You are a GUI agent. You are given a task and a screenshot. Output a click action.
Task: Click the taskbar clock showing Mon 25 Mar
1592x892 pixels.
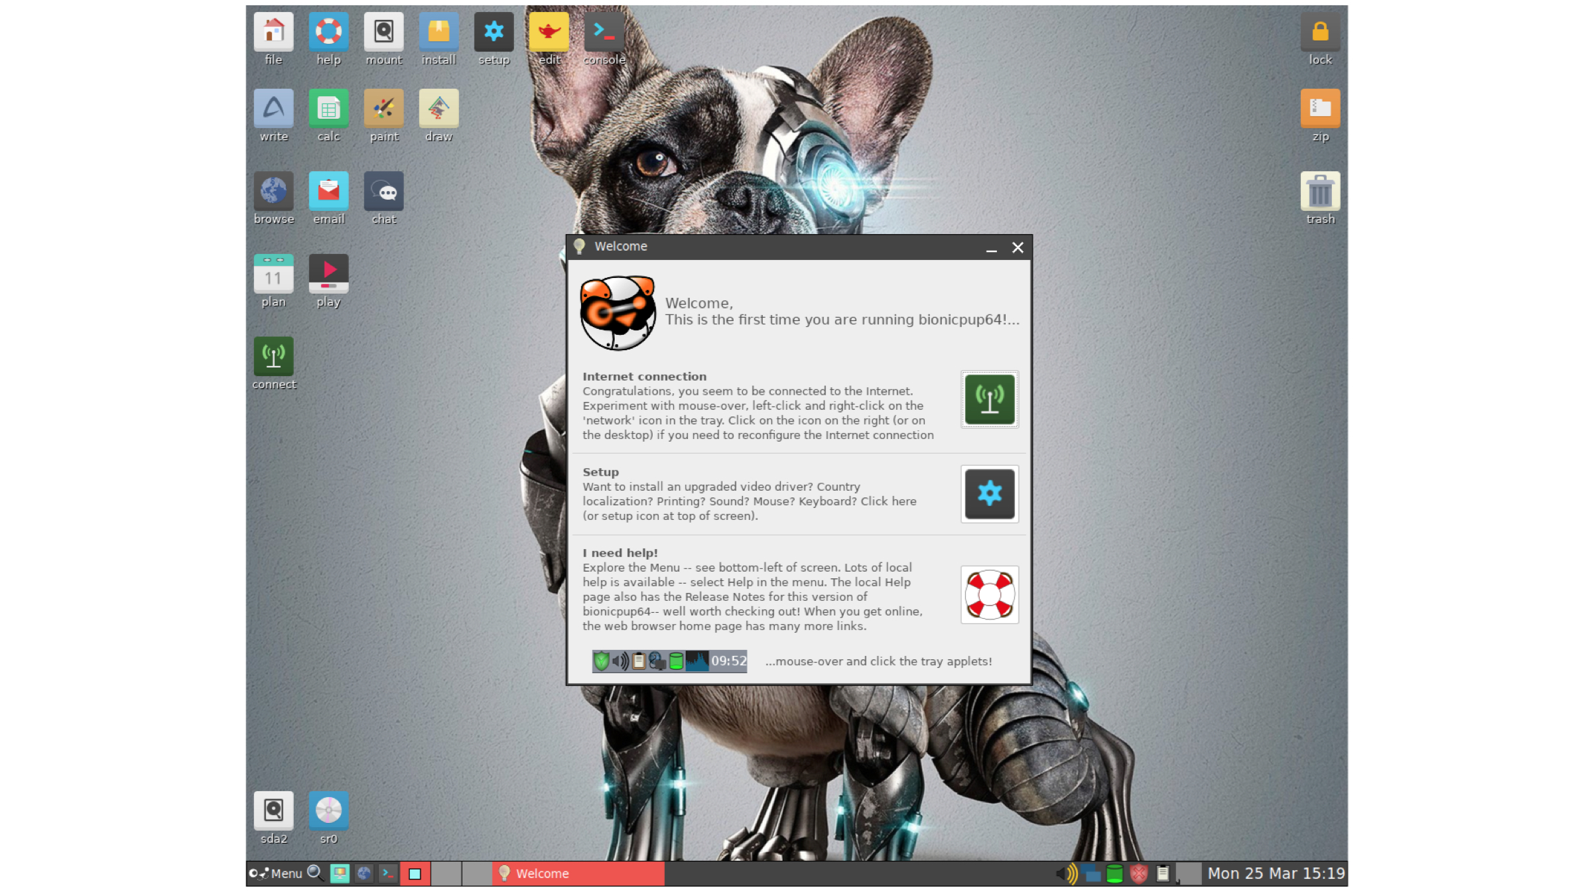pos(1276,873)
